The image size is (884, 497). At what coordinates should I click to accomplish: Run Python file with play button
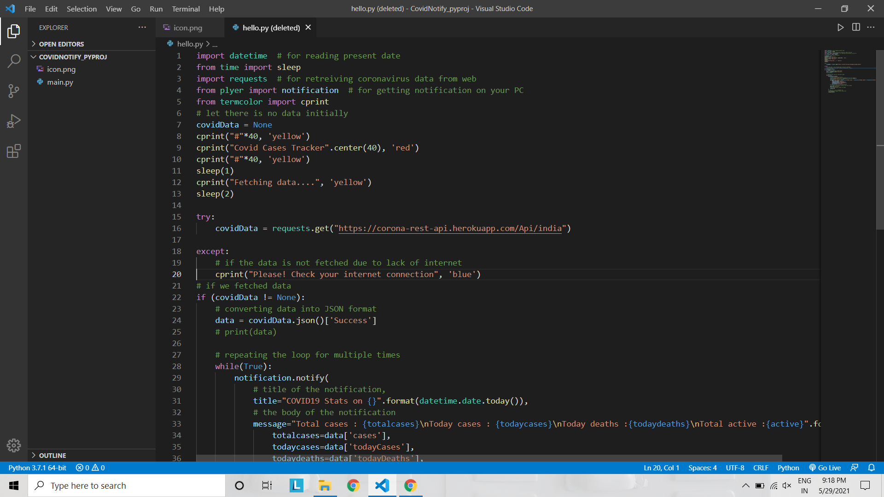(840, 28)
